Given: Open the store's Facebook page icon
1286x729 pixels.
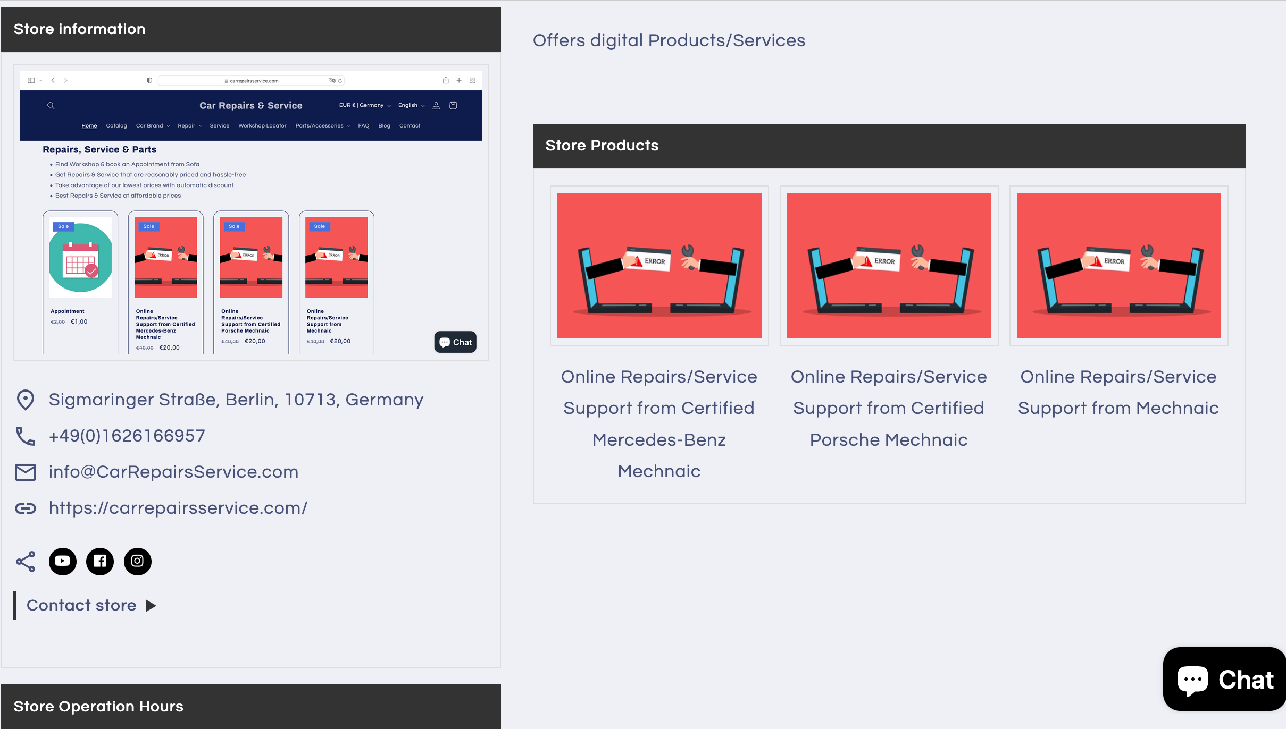Looking at the screenshot, I should pyautogui.click(x=100, y=561).
